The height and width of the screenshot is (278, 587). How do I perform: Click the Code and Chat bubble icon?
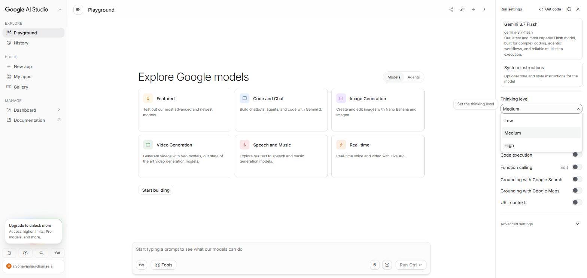244,99
